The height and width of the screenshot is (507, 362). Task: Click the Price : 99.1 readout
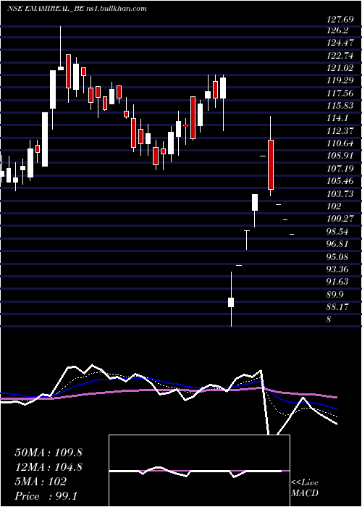click(46, 496)
